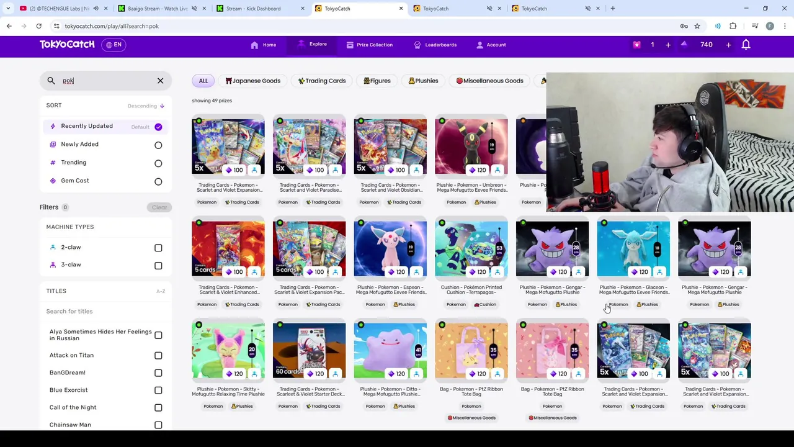The image size is (794, 447).
Task: Open browser profile avatar
Action: [x=770, y=26]
